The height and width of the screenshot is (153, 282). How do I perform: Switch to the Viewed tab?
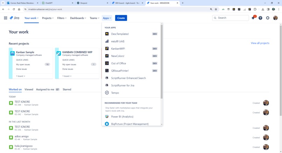tap(29, 90)
